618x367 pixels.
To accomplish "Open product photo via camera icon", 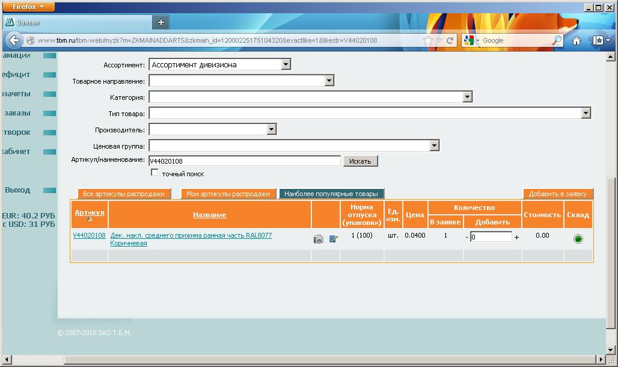I will pyautogui.click(x=319, y=239).
